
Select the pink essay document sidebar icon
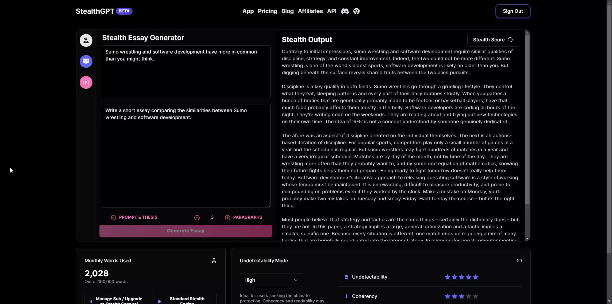coord(86,82)
